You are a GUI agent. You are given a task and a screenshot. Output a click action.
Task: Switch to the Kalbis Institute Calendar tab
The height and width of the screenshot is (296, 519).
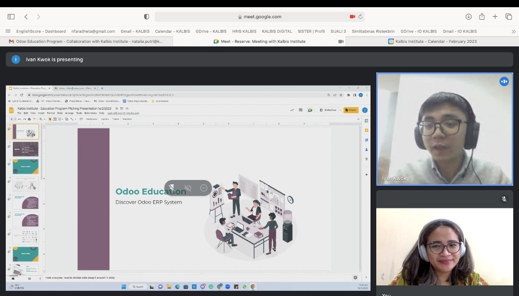point(432,41)
